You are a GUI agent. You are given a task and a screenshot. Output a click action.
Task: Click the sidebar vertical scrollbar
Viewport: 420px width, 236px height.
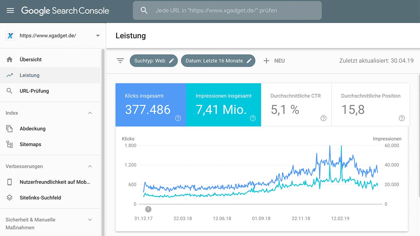[103, 142]
